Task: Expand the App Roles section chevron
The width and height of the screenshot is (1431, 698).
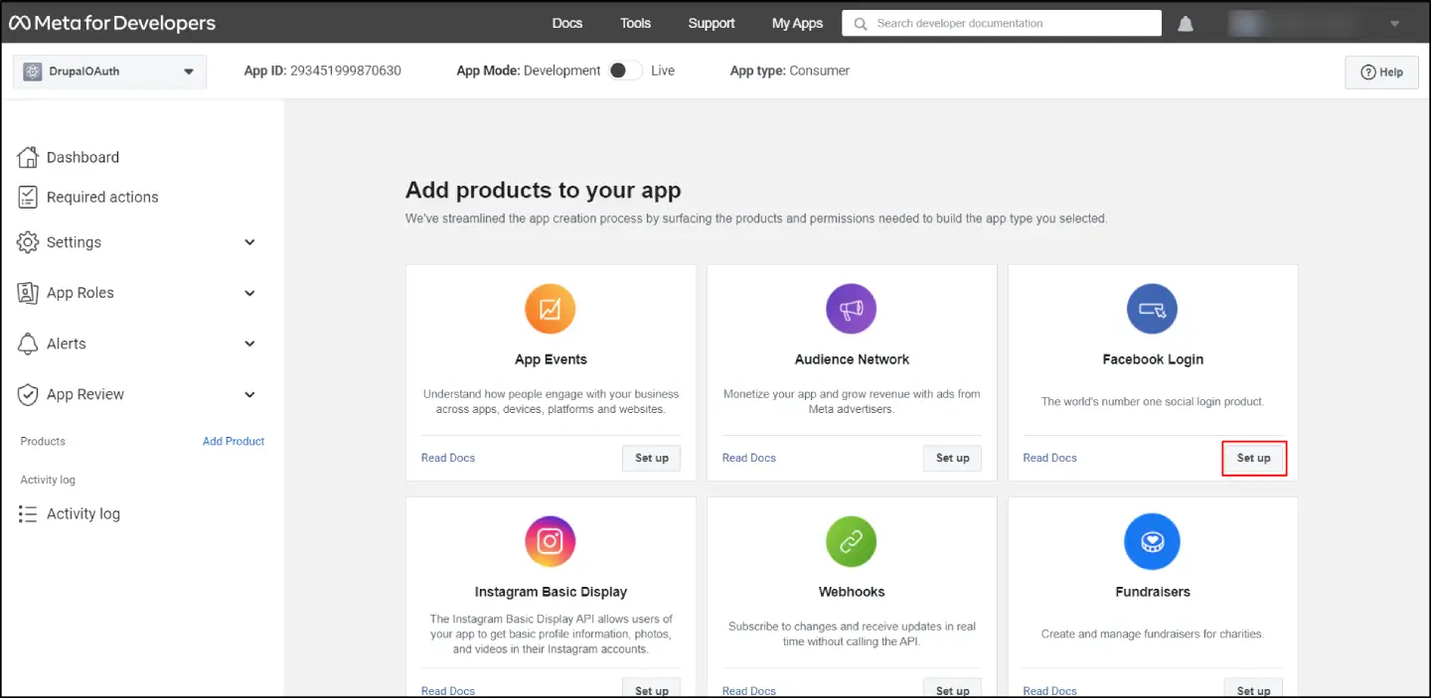Action: [x=250, y=293]
